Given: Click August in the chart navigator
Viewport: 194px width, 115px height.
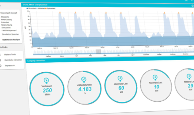Looking at the screenshot, I should (x=132, y=55).
